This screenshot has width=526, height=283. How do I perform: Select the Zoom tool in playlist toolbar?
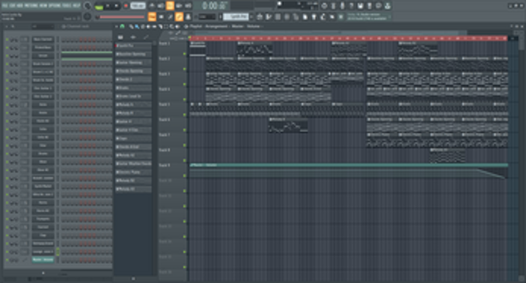[171, 26]
